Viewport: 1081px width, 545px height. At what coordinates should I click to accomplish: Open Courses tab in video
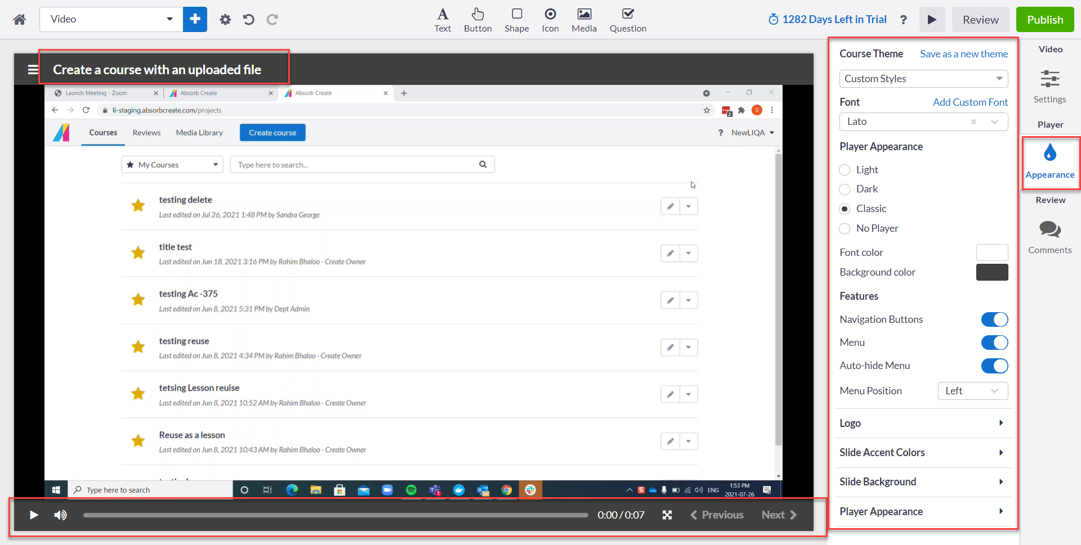click(103, 133)
